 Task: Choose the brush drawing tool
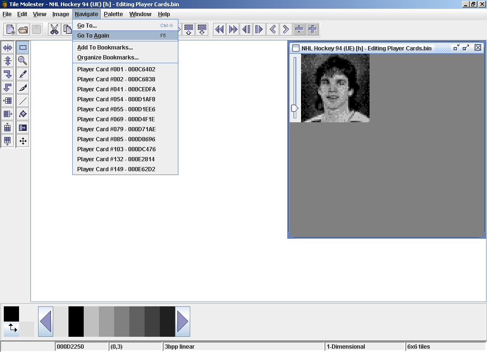click(22, 88)
